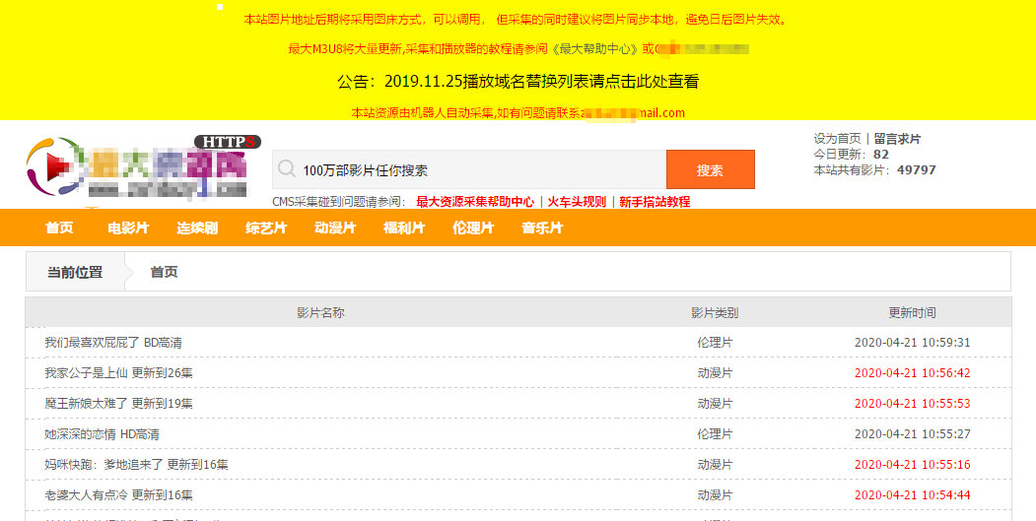Click the 今日更新 count 82
The image size is (1036, 521).
click(x=880, y=155)
